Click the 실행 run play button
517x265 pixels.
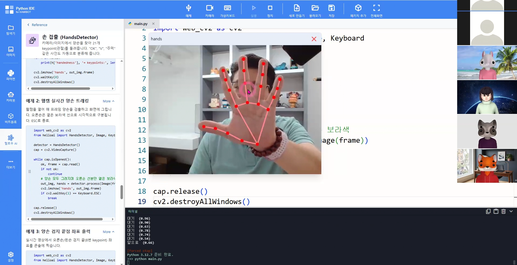pyautogui.click(x=254, y=10)
